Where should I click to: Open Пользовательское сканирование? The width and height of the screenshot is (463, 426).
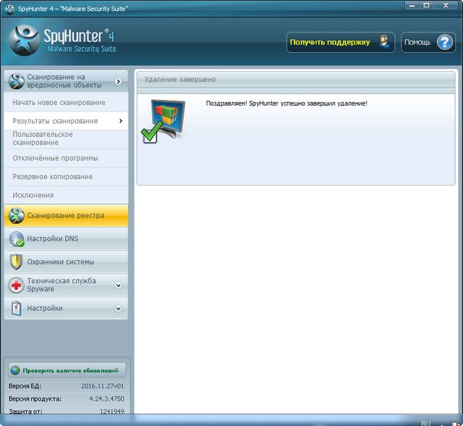tap(43, 138)
